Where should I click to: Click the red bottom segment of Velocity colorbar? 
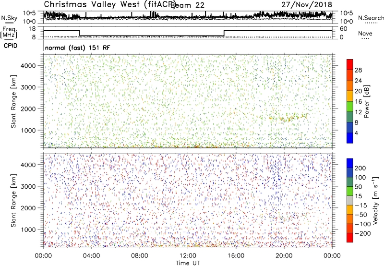tap(350, 238)
